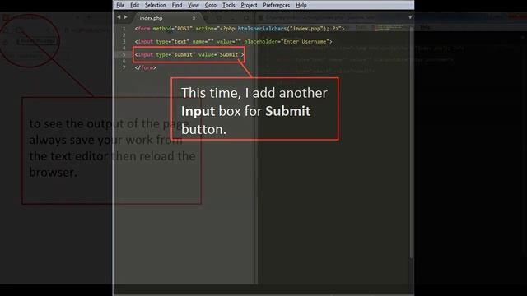The width and height of the screenshot is (527, 296).
Task: Open the View menu
Action: [x=194, y=5]
